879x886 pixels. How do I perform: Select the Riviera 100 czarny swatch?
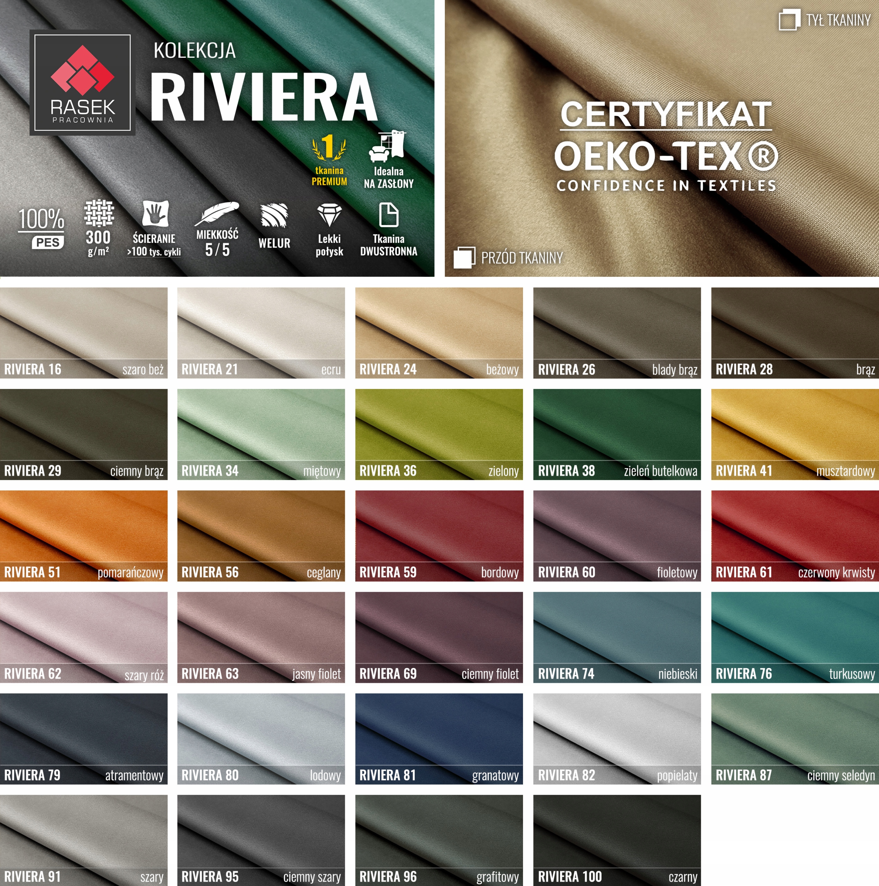(x=617, y=840)
